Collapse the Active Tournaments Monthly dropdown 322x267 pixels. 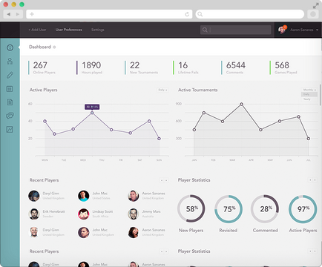coord(309,90)
